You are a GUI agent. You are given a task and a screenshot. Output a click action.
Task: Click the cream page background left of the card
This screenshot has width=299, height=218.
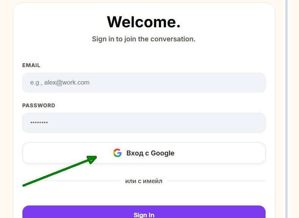pos(6,114)
